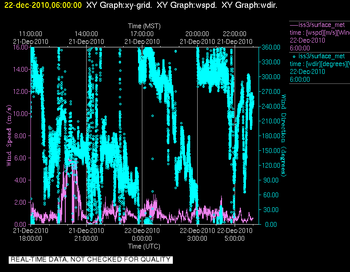The width and height of the screenshot is (350, 272).
Task: Click the cyan 'iss3/surface_met' legend title
Action: coord(322,56)
